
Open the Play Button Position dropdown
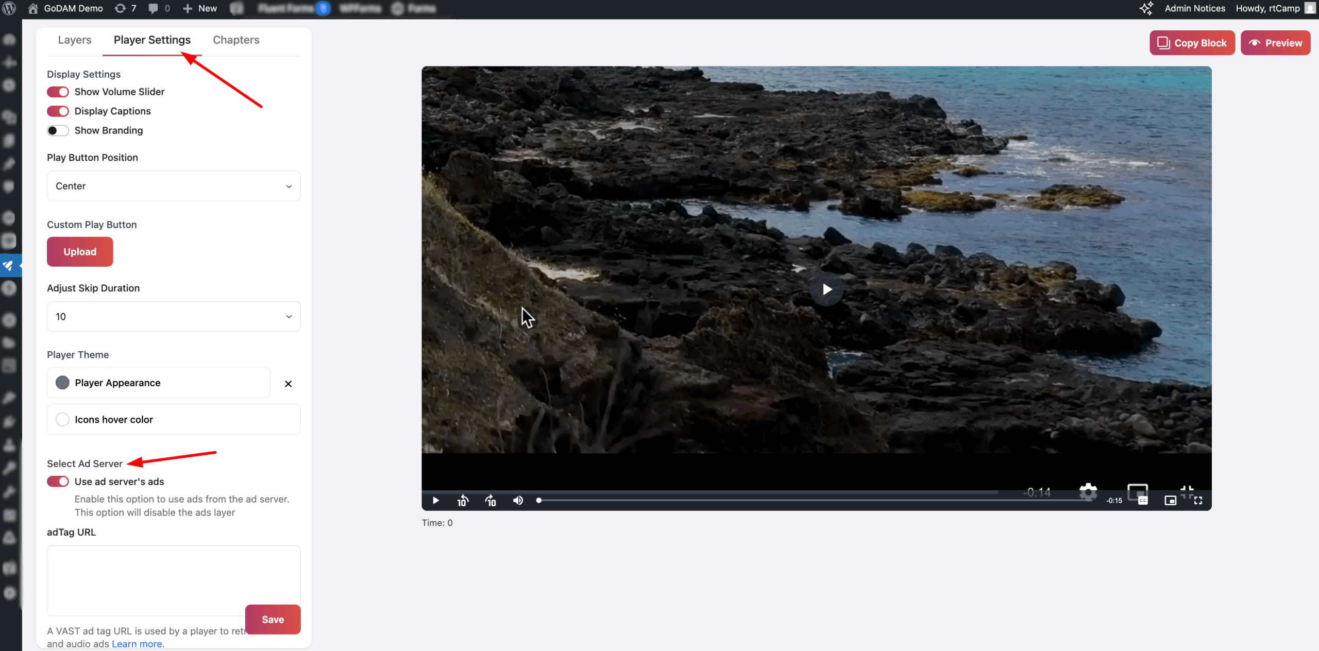pyautogui.click(x=173, y=186)
